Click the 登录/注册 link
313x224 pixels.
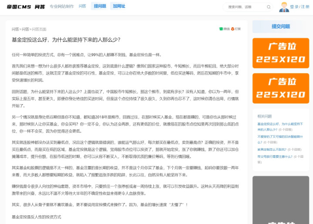[299, 7]
